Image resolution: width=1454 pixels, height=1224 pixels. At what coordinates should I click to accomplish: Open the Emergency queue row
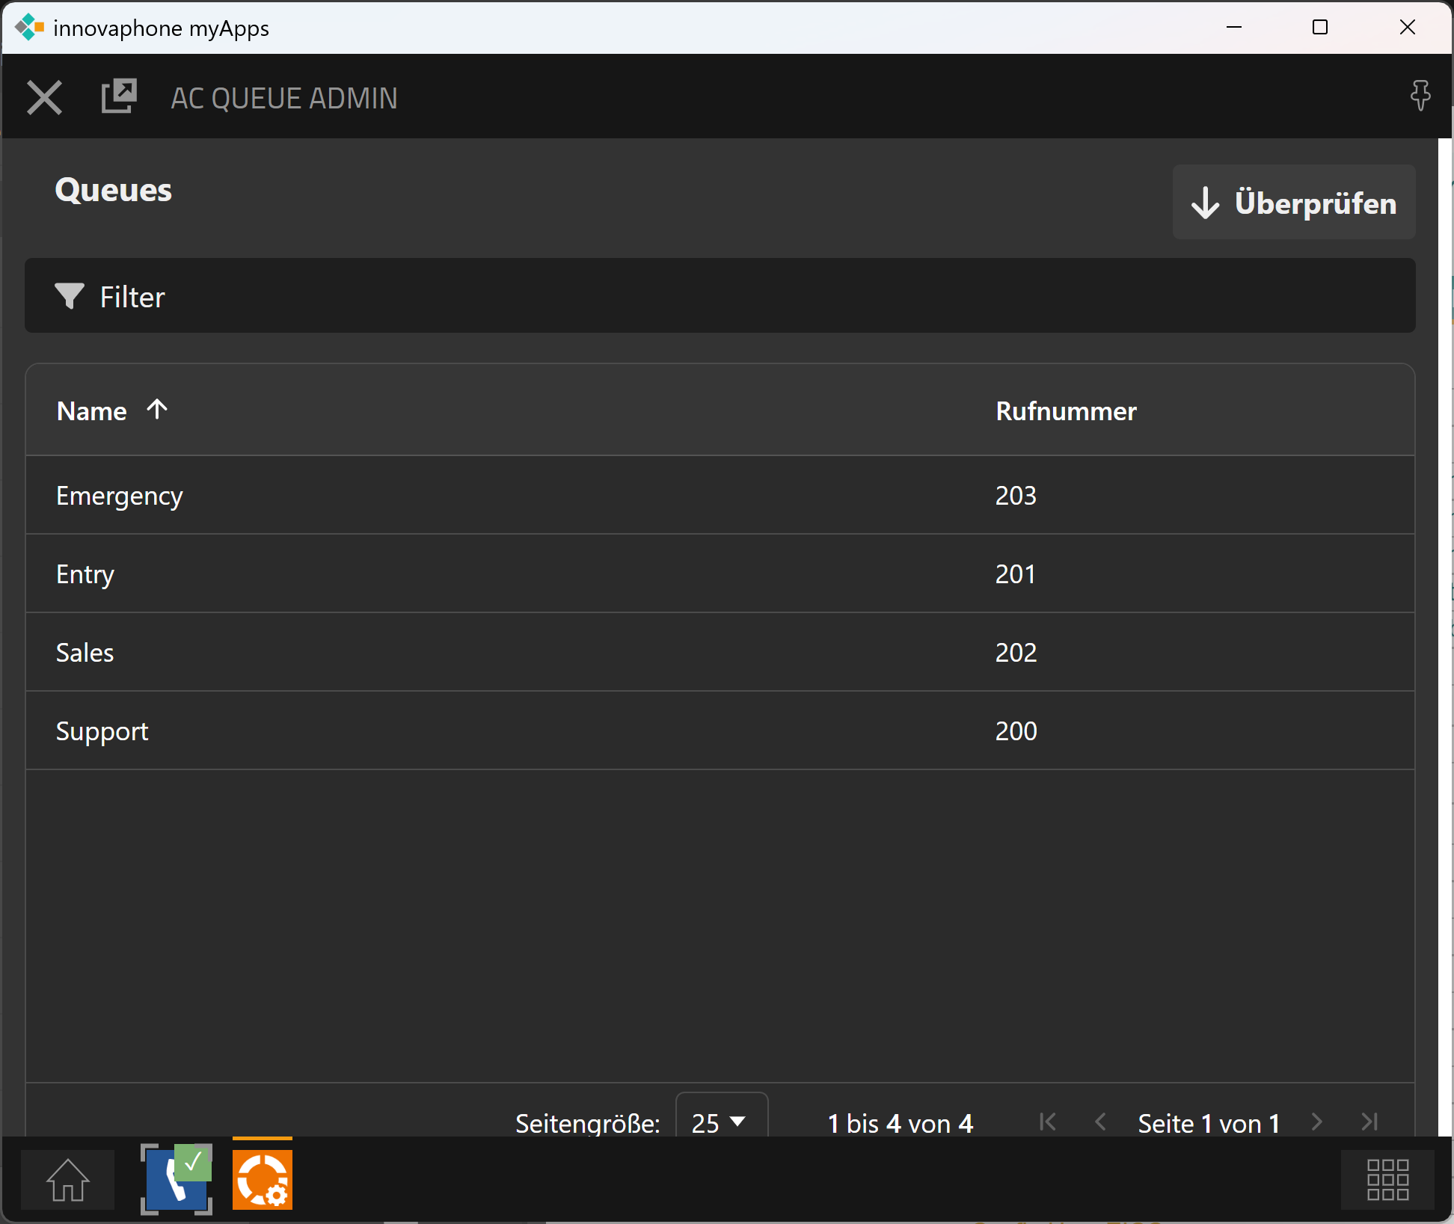(120, 496)
